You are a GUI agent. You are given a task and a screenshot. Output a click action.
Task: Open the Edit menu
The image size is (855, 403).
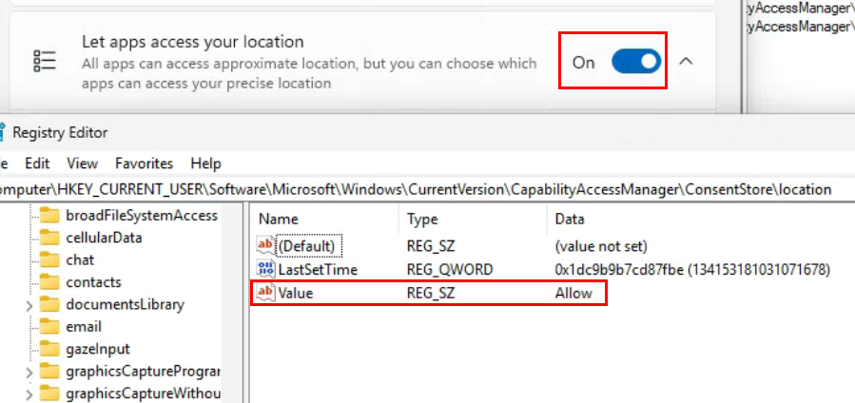coord(38,163)
